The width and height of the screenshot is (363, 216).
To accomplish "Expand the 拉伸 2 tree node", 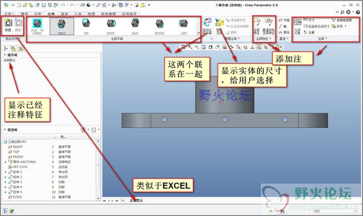I will [5, 177].
